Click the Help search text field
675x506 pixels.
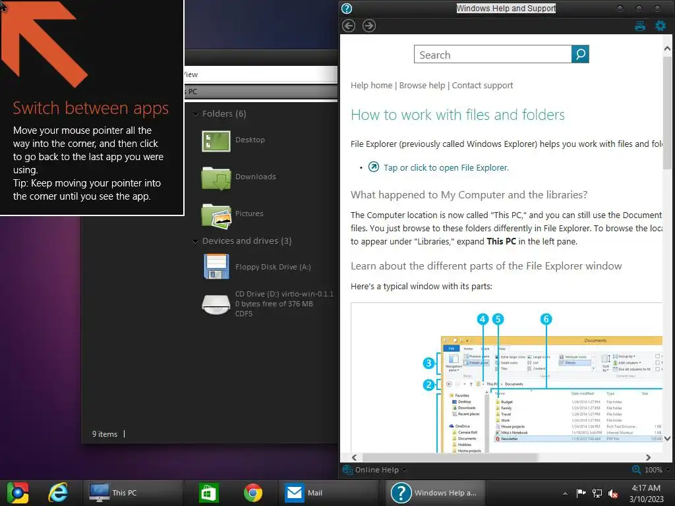point(493,54)
